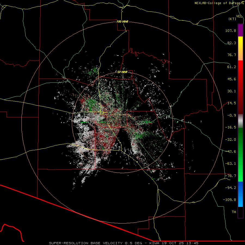
Task: Click the Super-Resolution Base Velocity caption at bottom
Action: [124, 243]
